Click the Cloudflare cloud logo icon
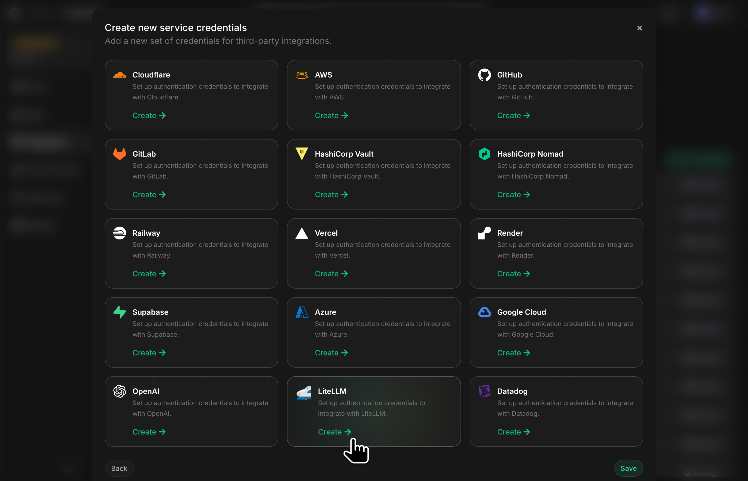 click(x=120, y=75)
